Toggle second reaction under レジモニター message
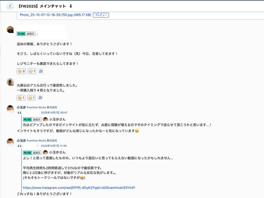 click(32, 71)
